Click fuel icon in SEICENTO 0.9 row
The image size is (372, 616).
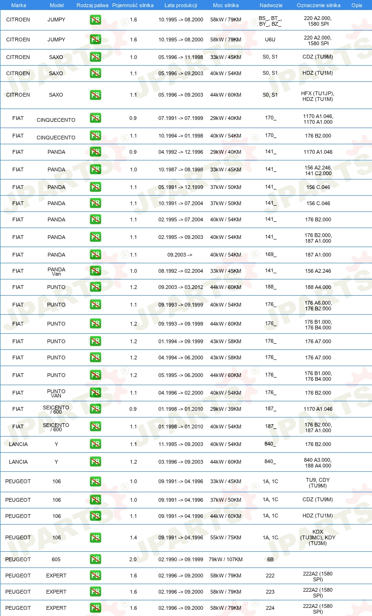click(95, 409)
